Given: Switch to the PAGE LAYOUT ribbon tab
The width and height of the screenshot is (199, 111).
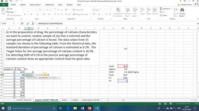Looking at the screenshot, I should click(x=35, y=5).
